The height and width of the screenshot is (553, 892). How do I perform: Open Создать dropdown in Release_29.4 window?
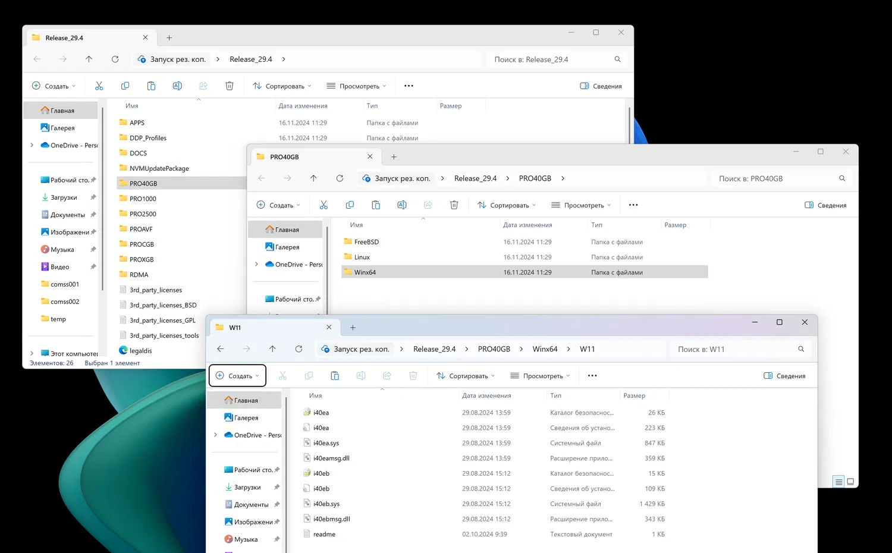point(54,86)
